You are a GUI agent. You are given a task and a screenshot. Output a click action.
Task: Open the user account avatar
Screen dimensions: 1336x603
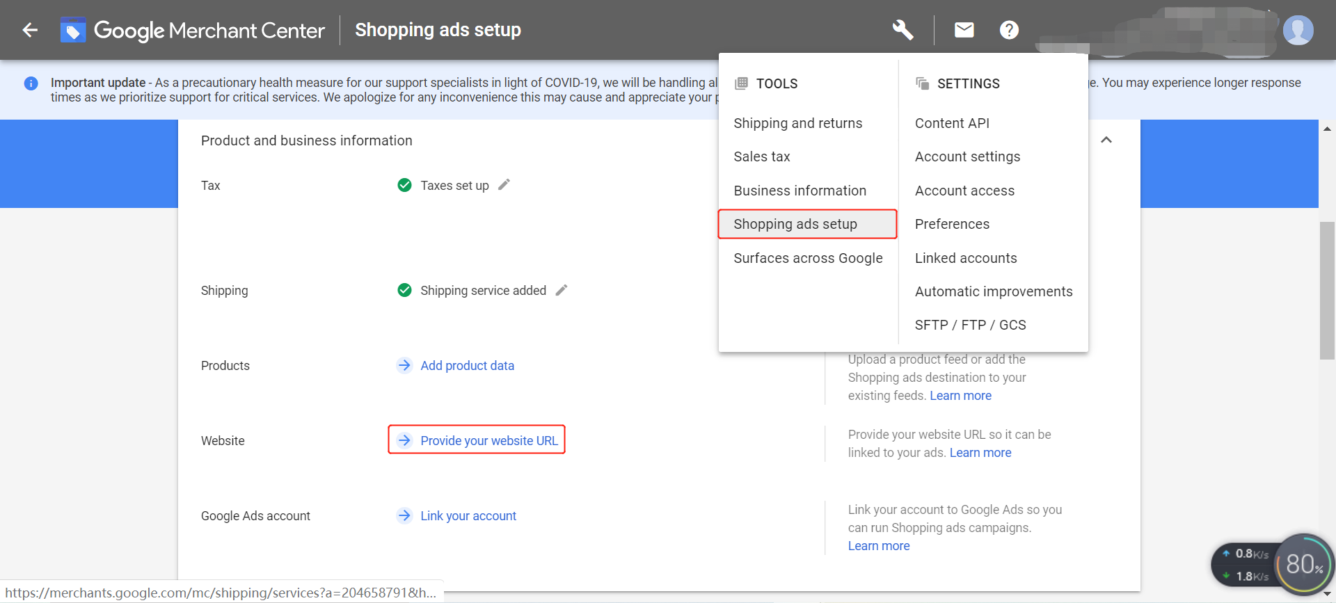point(1298,31)
